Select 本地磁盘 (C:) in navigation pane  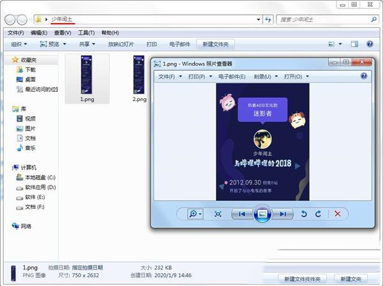click(x=40, y=177)
